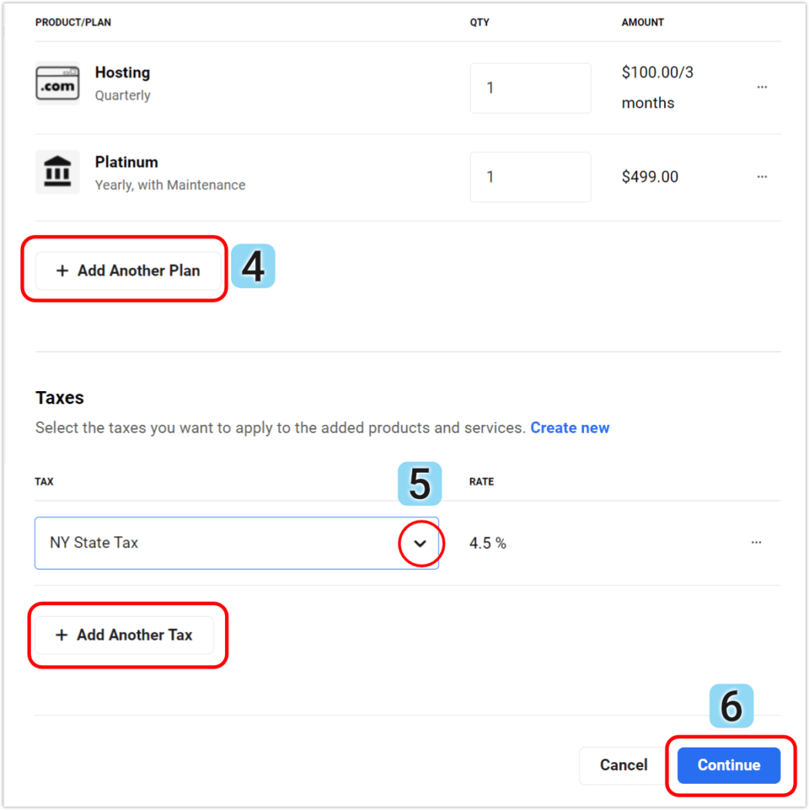Click the Hosting plan name
The image size is (809, 810).
click(122, 72)
